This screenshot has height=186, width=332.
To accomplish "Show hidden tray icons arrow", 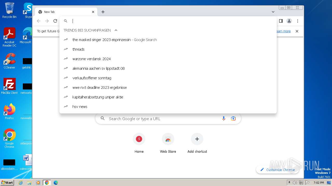I will pos(289,183).
